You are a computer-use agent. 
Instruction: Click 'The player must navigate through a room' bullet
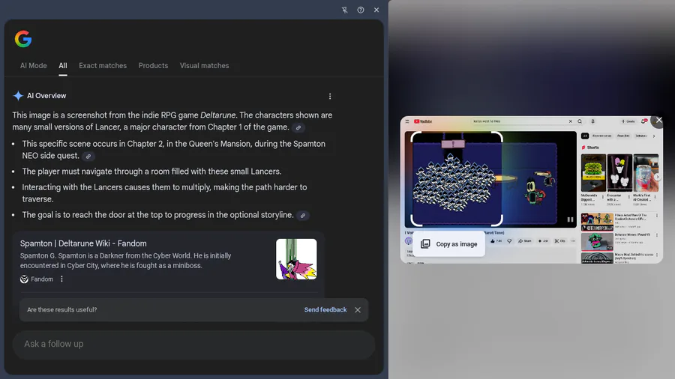[151, 172]
